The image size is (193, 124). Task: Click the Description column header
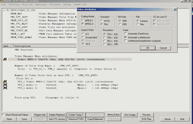tap(23, 46)
